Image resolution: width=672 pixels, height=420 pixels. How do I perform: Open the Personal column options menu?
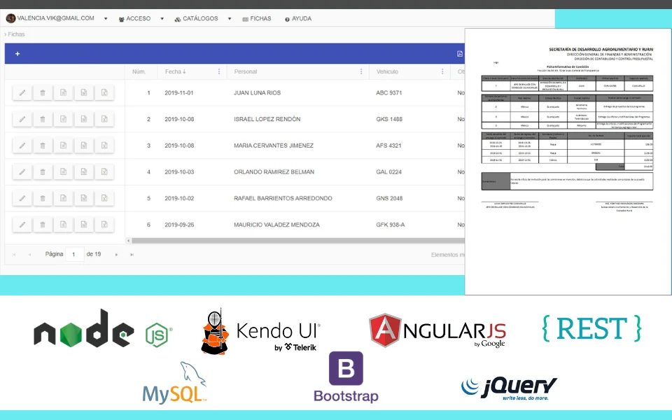(361, 71)
